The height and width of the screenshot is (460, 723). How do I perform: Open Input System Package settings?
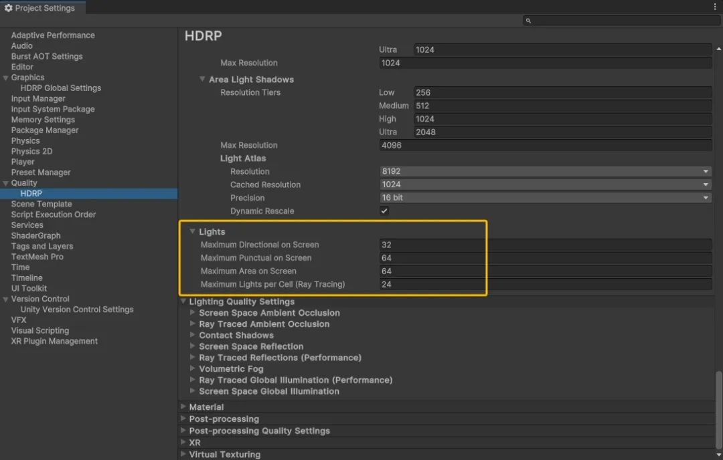(x=53, y=109)
